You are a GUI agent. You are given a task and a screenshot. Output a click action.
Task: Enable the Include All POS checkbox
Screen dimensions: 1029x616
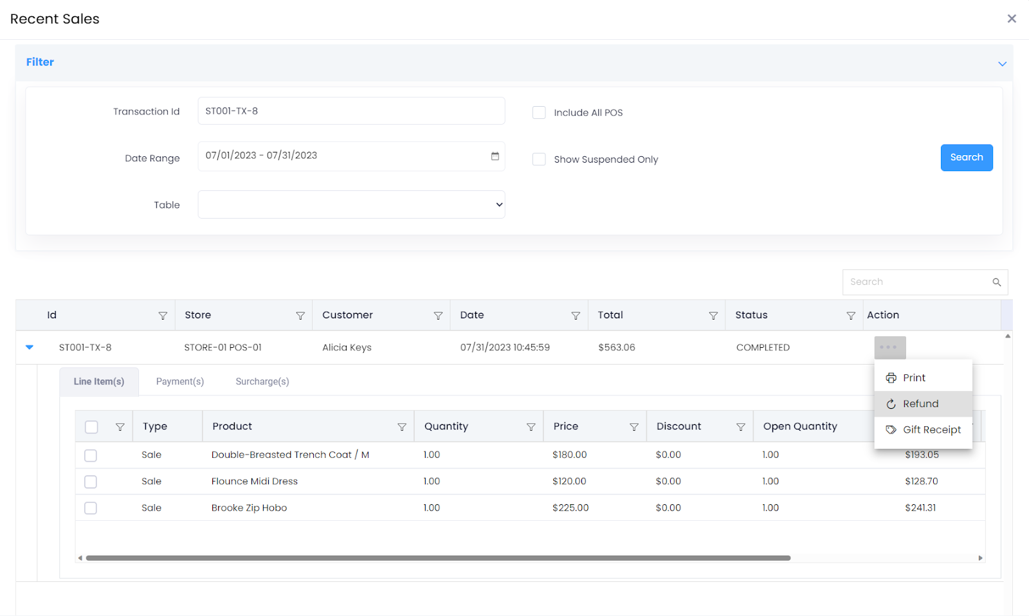point(539,113)
